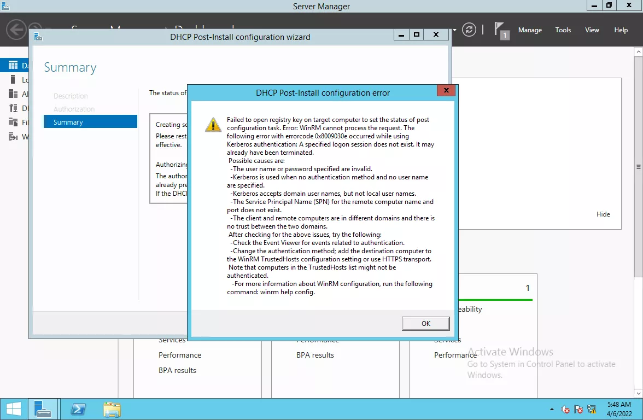
Task: Click the "Summary" wizard page heading
Action: [x=70, y=67]
